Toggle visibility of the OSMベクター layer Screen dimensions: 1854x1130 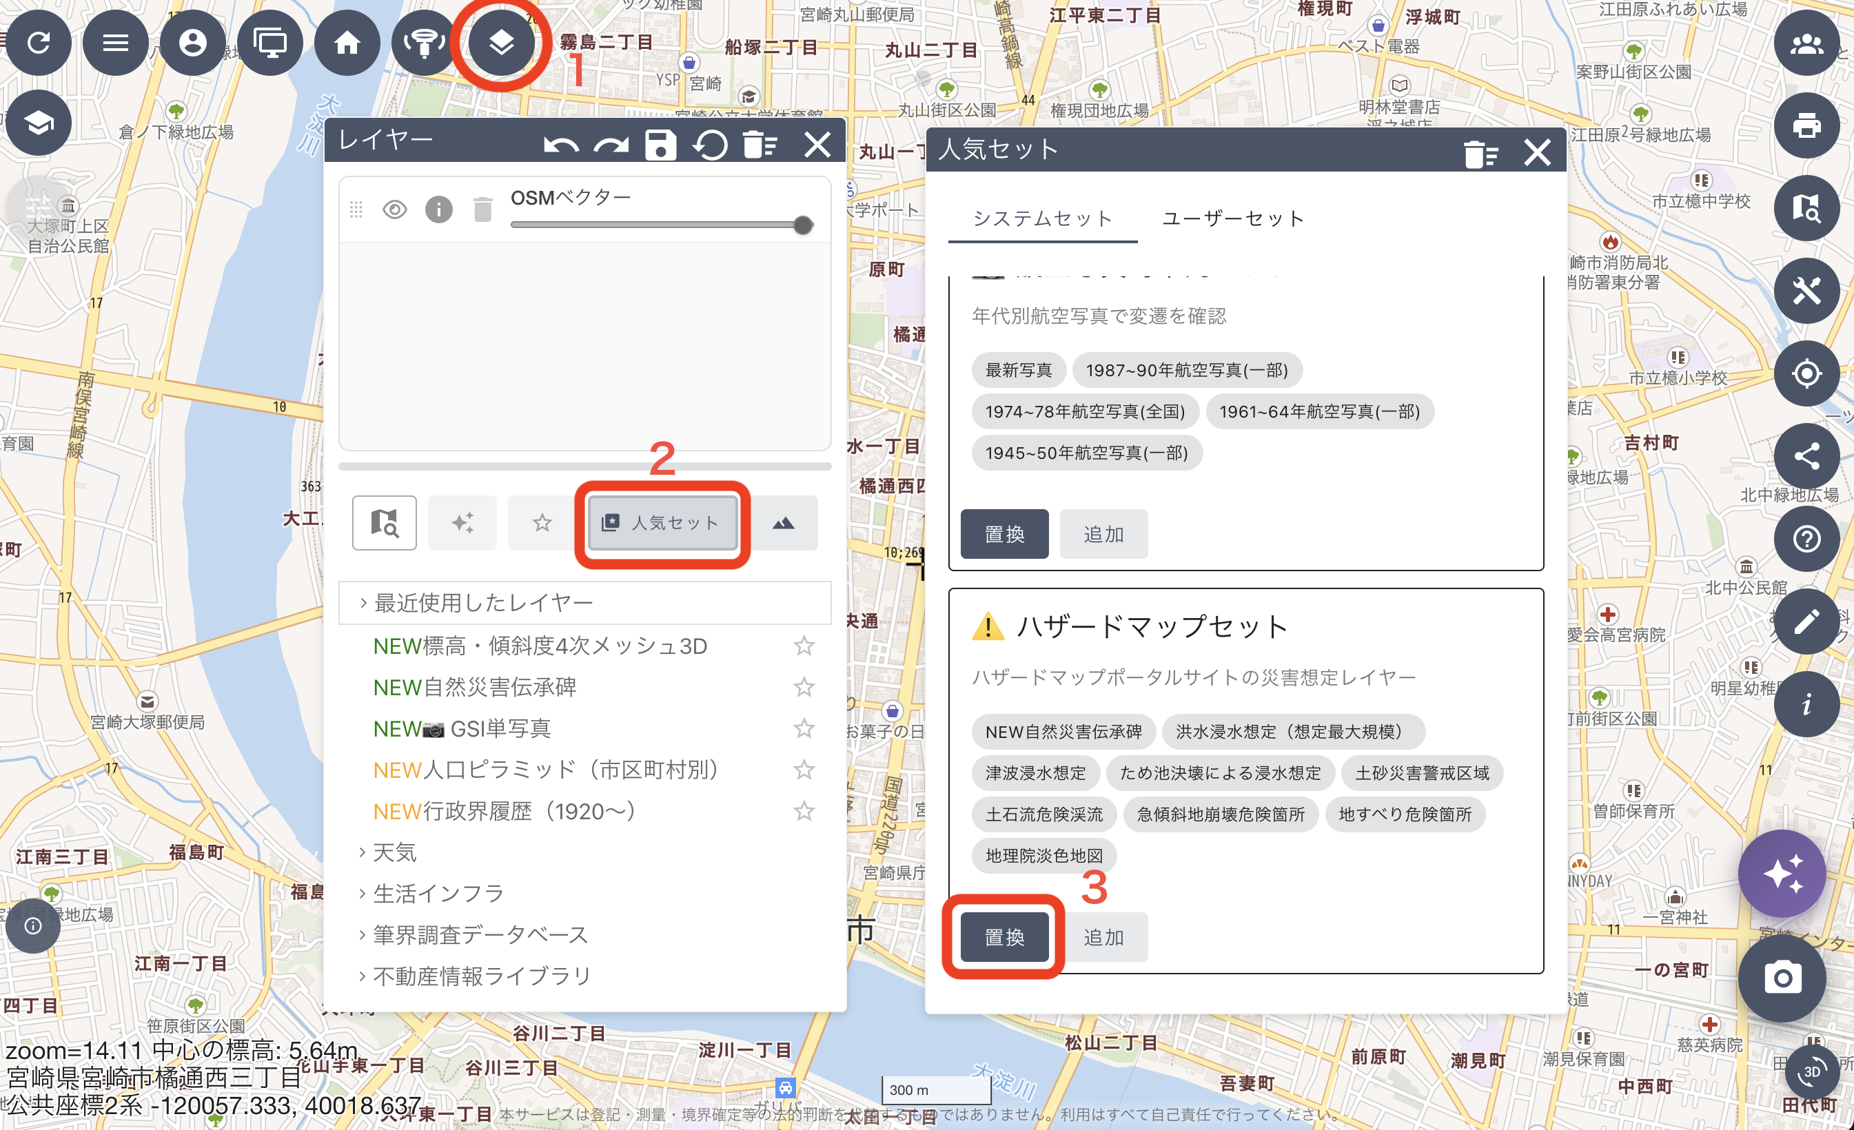pyautogui.click(x=394, y=210)
